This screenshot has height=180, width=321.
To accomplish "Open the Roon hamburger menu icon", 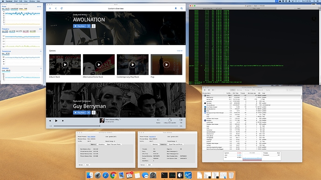I will [50, 8].
